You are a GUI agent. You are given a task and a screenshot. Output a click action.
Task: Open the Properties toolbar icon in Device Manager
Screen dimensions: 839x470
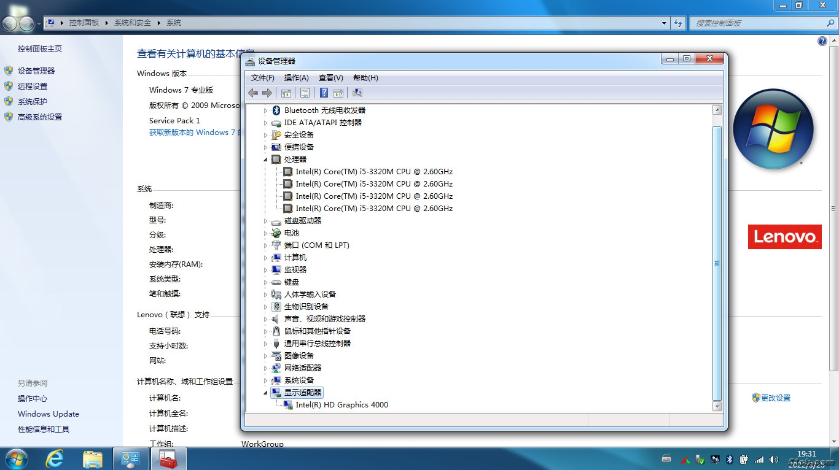point(305,93)
